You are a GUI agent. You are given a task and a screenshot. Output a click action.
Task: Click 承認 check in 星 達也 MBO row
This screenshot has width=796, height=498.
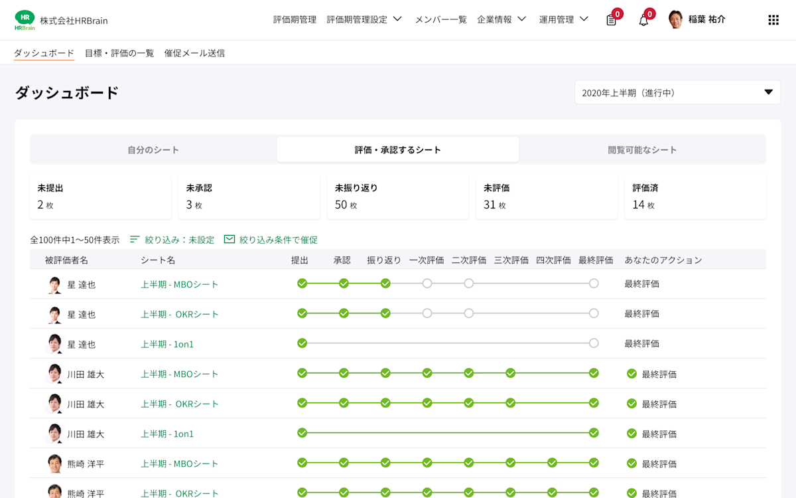[x=344, y=284]
